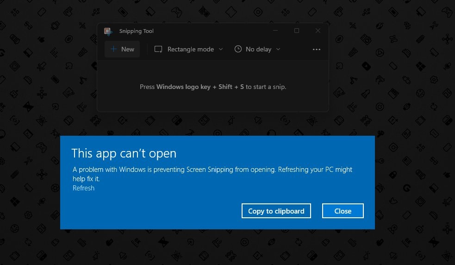Start a new snip with the New button
Screen dimensions: 455x265
click(122, 49)
